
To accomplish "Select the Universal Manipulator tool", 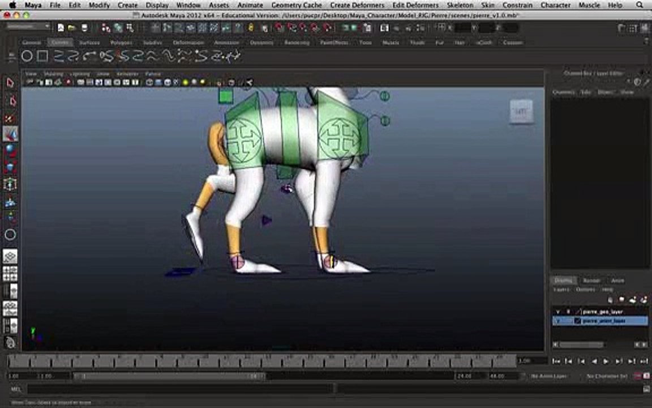I will click(10, 184).
